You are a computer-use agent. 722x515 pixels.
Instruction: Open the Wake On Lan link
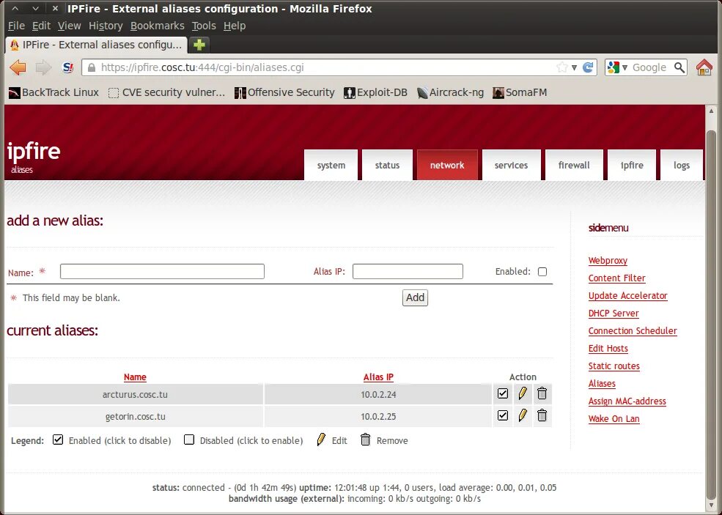[x=614, y=418]
